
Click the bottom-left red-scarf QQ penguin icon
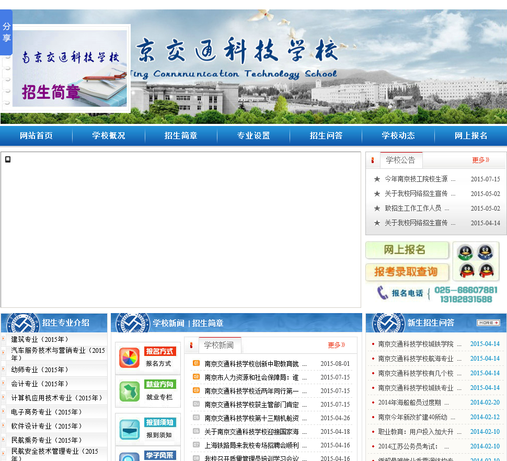[x=467, y=271]
